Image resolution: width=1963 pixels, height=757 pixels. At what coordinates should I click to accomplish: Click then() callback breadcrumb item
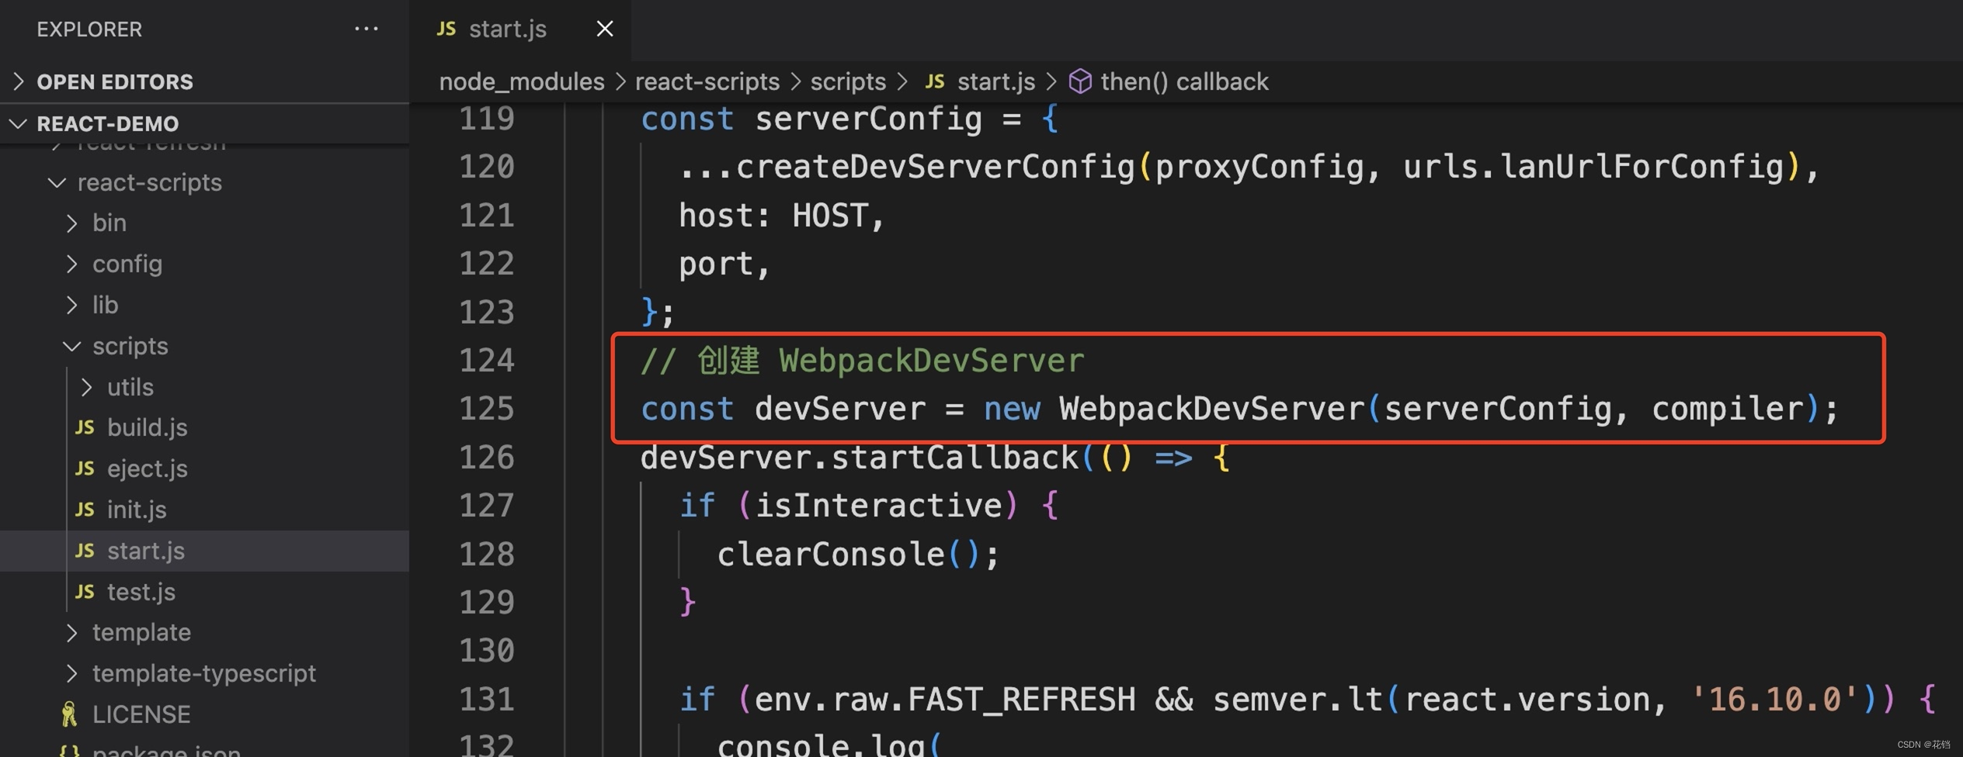coord(1185,81)
